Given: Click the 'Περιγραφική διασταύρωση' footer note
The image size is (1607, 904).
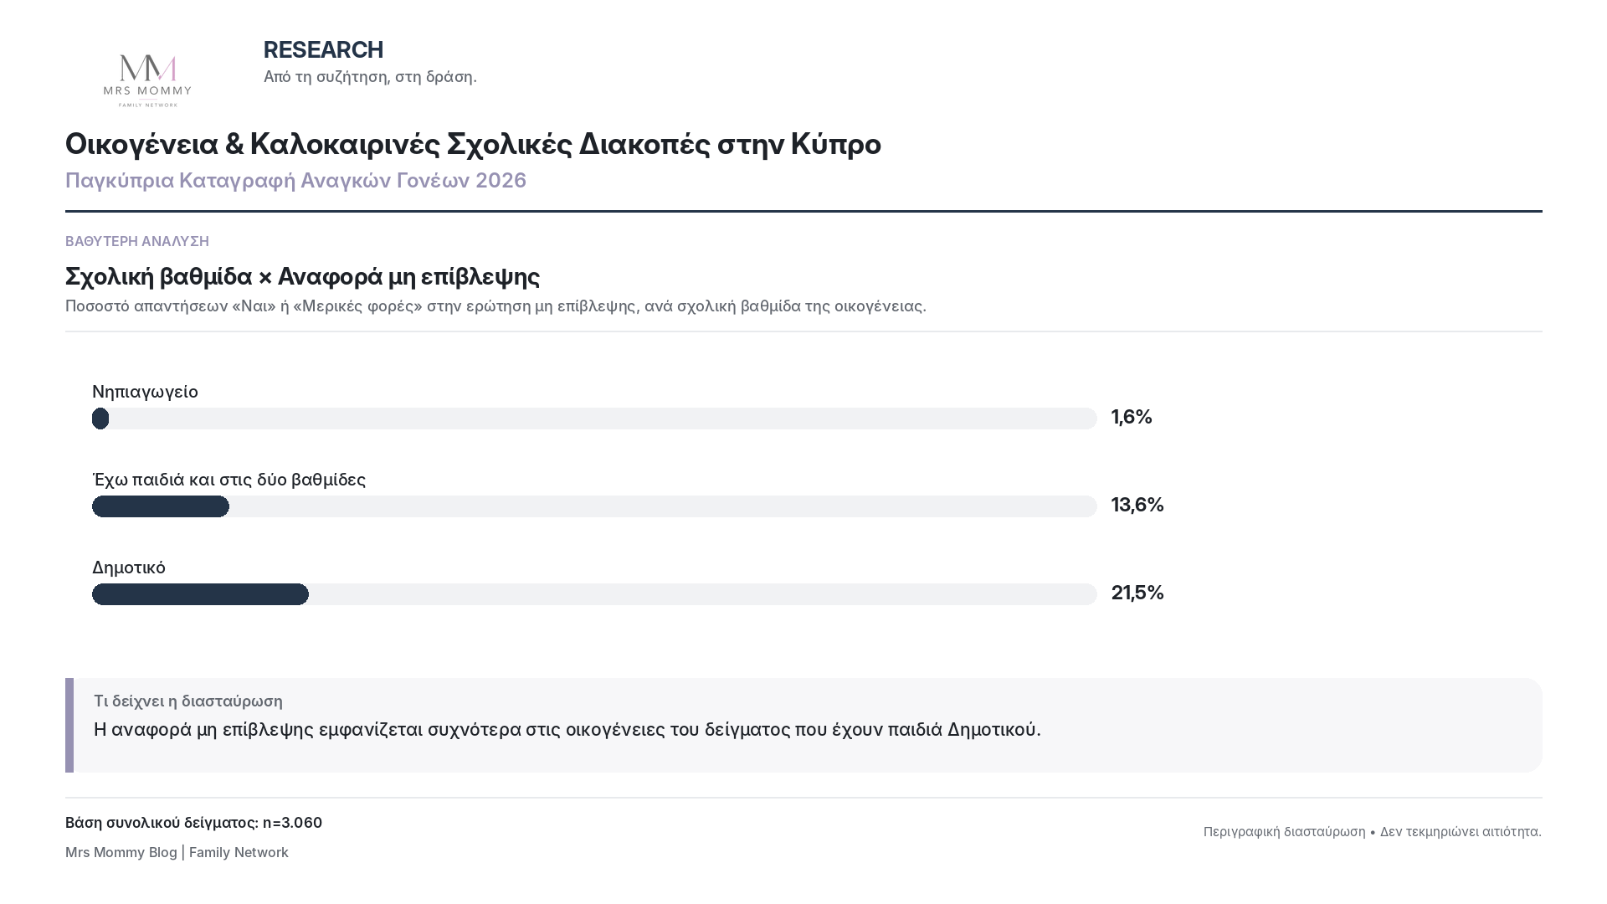Looking at the screenshot, I should pos(1284,832).
